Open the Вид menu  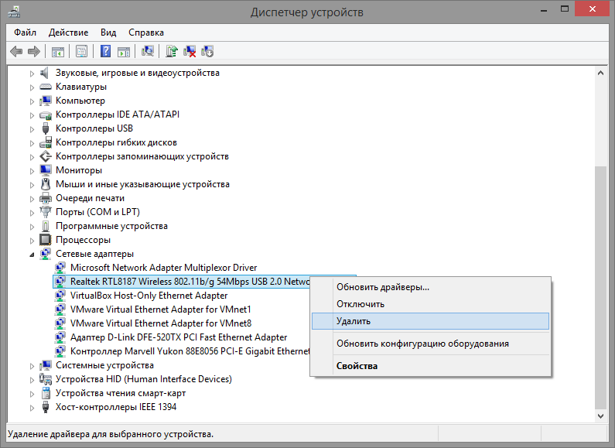point(108,32)
